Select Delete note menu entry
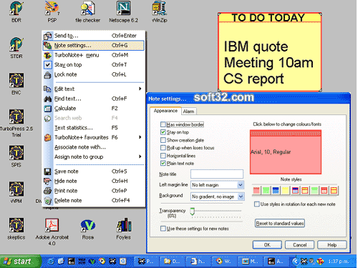The image size is (358, 268). coord(94,200)
